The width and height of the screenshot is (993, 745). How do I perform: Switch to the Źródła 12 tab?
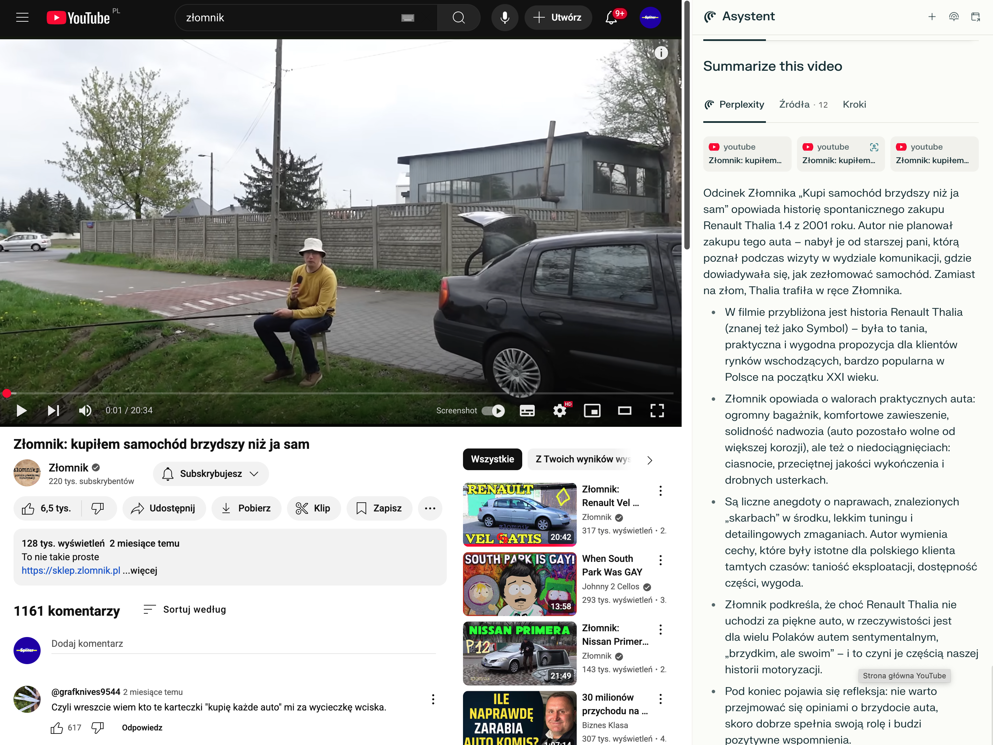pyautogui.click(x=803, y=105)
